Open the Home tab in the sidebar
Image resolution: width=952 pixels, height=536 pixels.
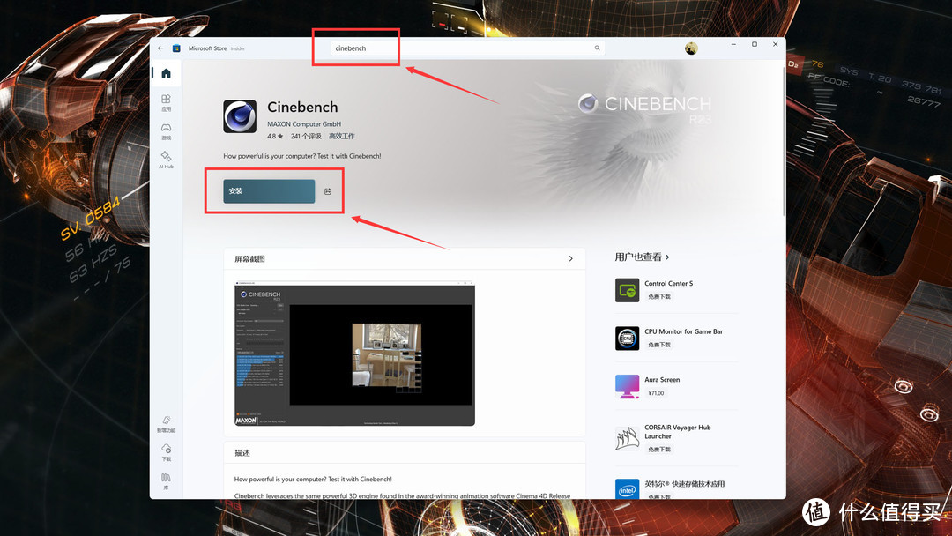coord(166,73)
